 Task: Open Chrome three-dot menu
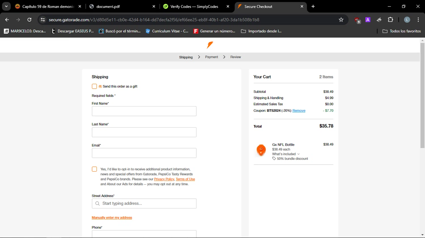pos(418,20)
